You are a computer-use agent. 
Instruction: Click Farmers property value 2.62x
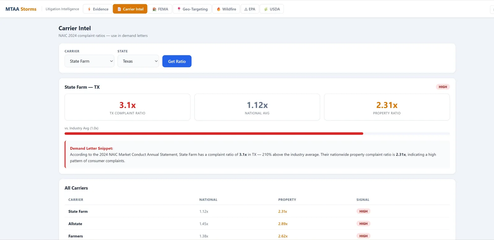coord(283,236)
